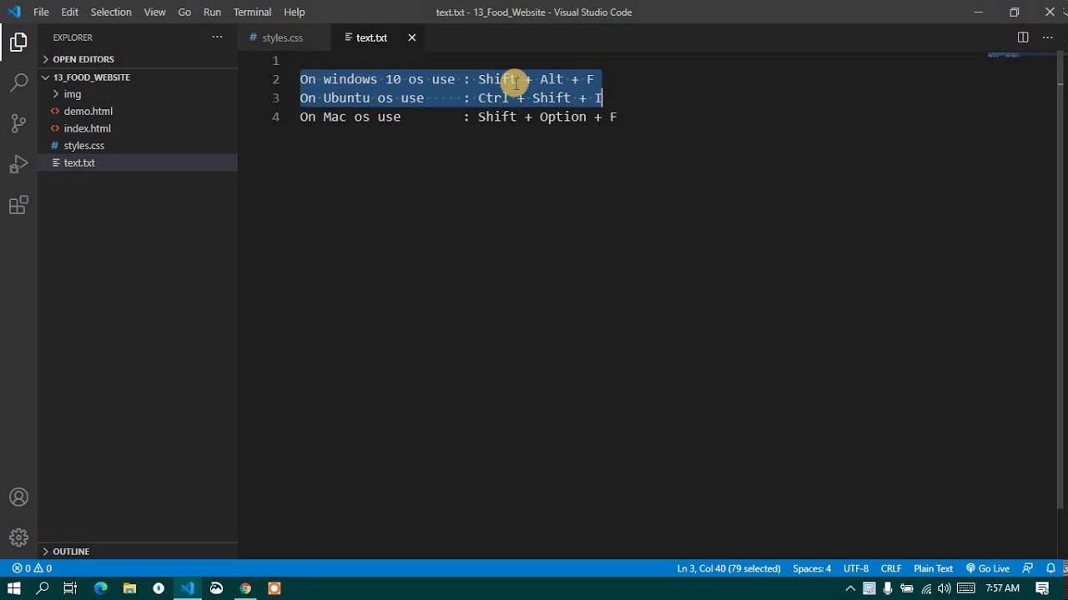Switch to the styles.css tab
The image size is (1068, 600).
point(285,37)
